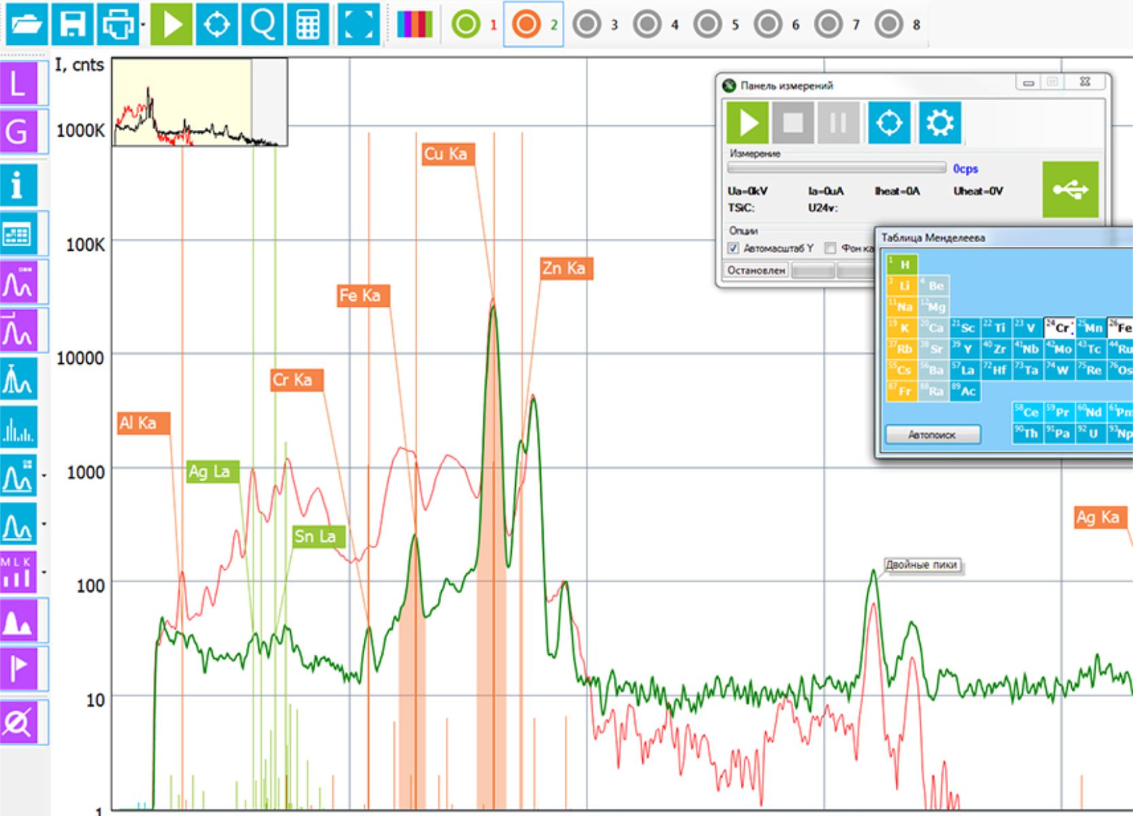Expand dropdown next to MLK bars icon
Image resolution: width=1133 pixels, height=816 pixels.
(44, 572)
